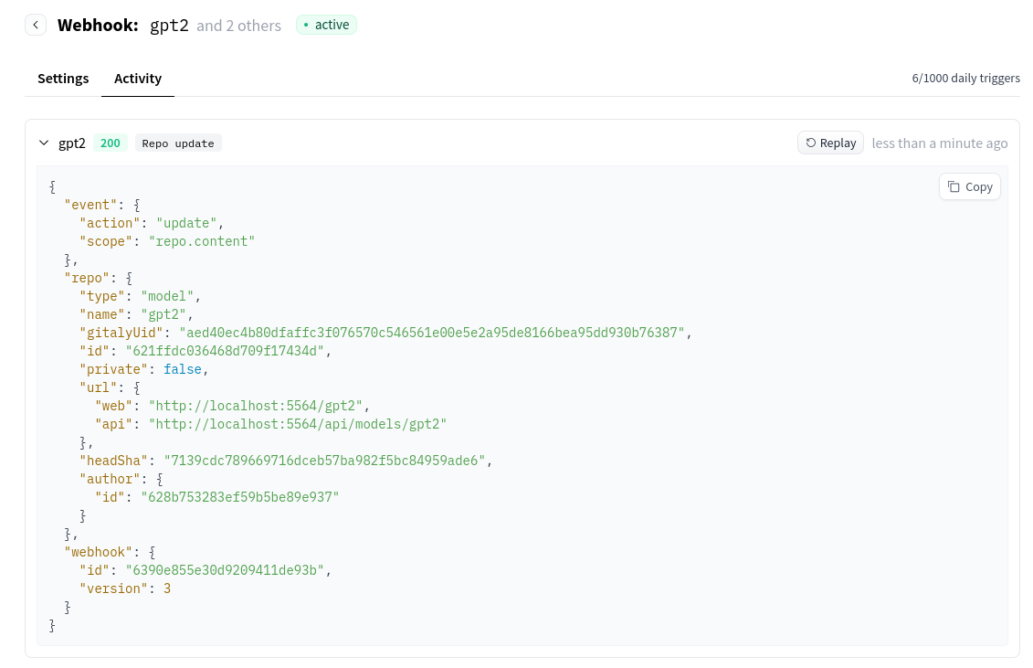Click the "less than a minute ago" timestamp
The image size is (1033, 668).
click(x=939, y=143)
